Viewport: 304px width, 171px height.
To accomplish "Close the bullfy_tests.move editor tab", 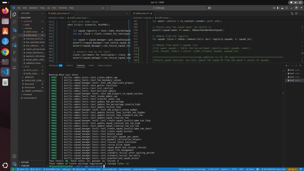I will click(72, 13).
